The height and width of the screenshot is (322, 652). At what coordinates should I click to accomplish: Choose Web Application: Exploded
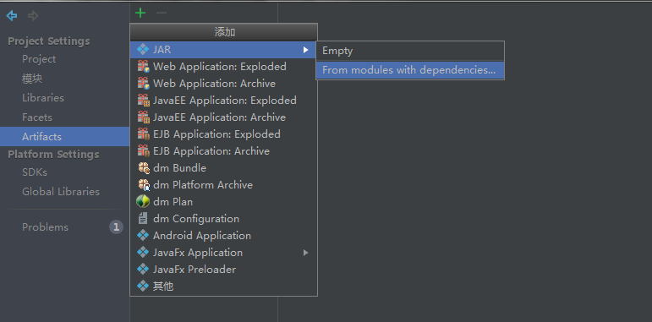point(224,67)
